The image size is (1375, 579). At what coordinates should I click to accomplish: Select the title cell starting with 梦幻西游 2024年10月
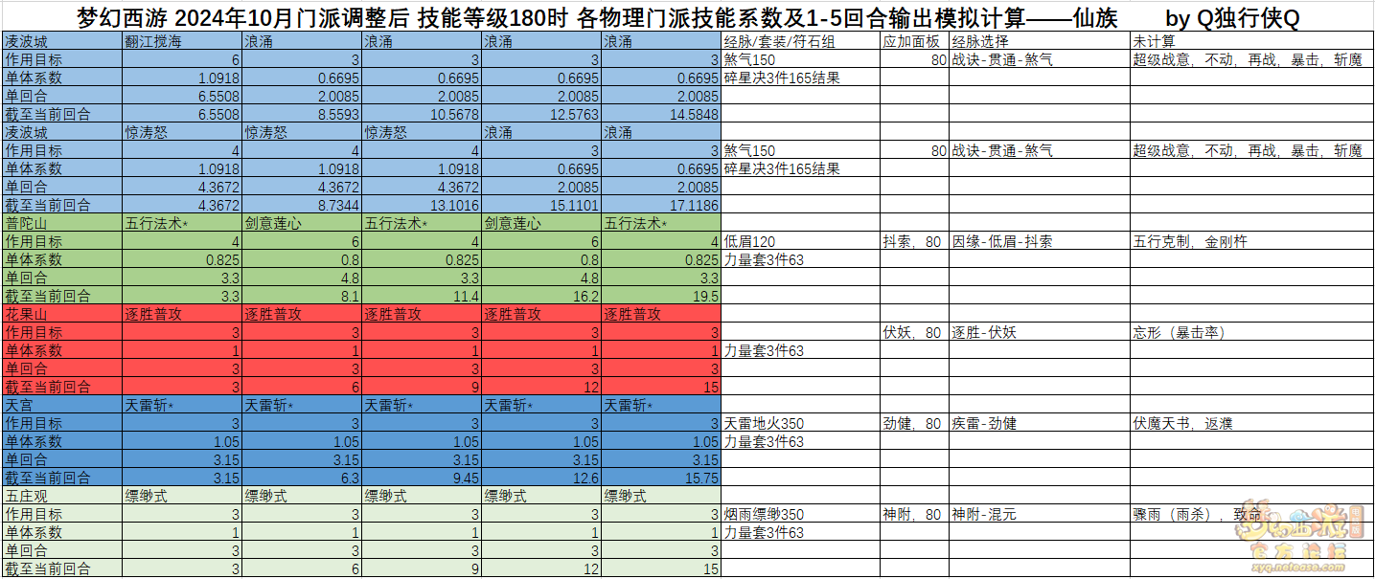click(687, 18)
